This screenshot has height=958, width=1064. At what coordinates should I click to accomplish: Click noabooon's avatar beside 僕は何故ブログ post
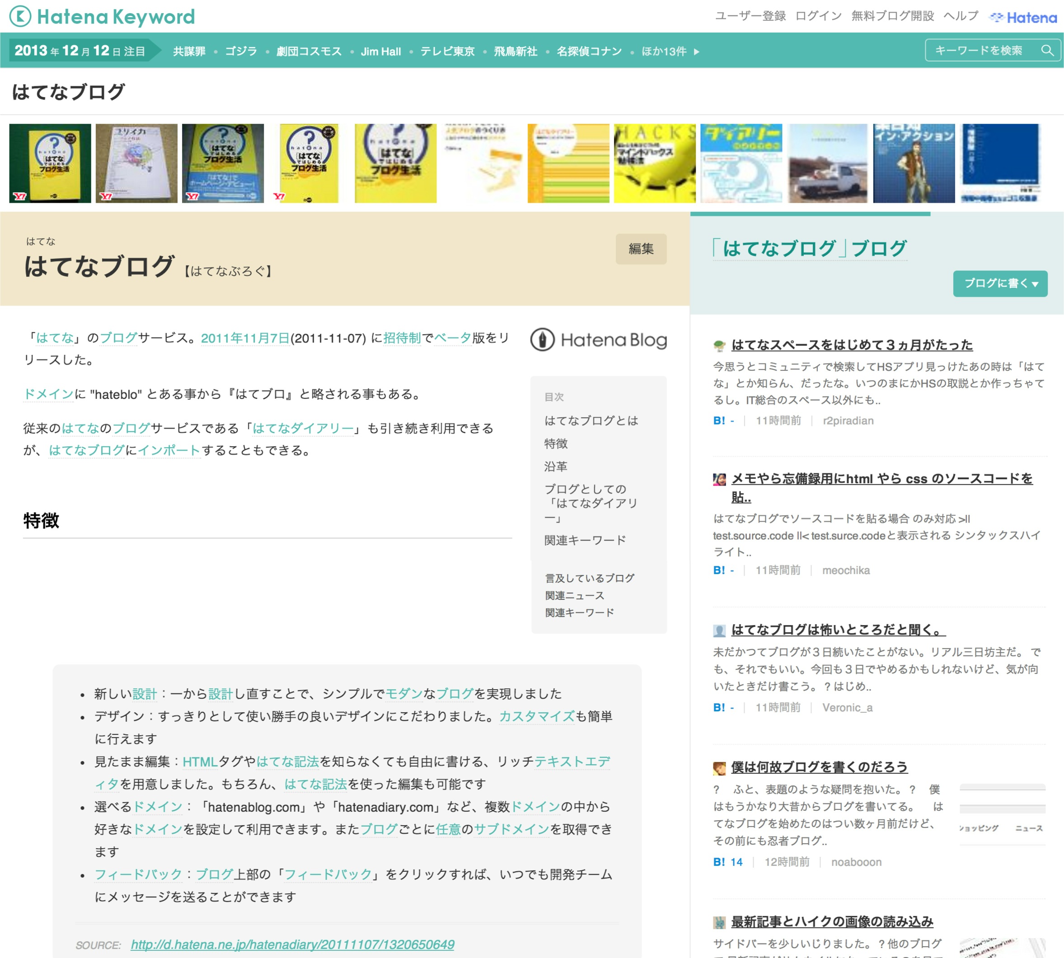[x=719, y=768]
